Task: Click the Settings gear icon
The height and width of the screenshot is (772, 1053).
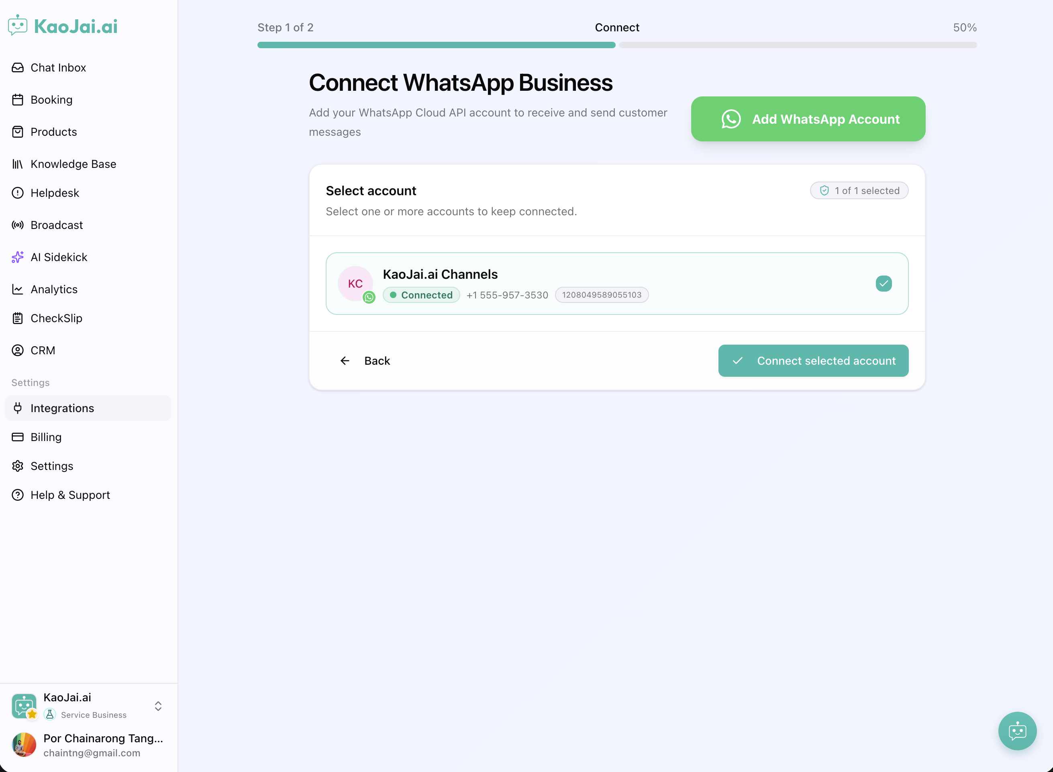Action: pyautogui.click(x=18, y=466)
